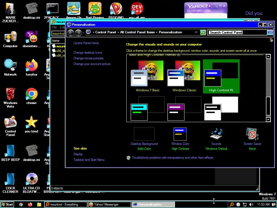Viewport: 277px width, 208px height.
Task: Pick the purple title bar high contrast theme
Action: click(x=184, y=108)
